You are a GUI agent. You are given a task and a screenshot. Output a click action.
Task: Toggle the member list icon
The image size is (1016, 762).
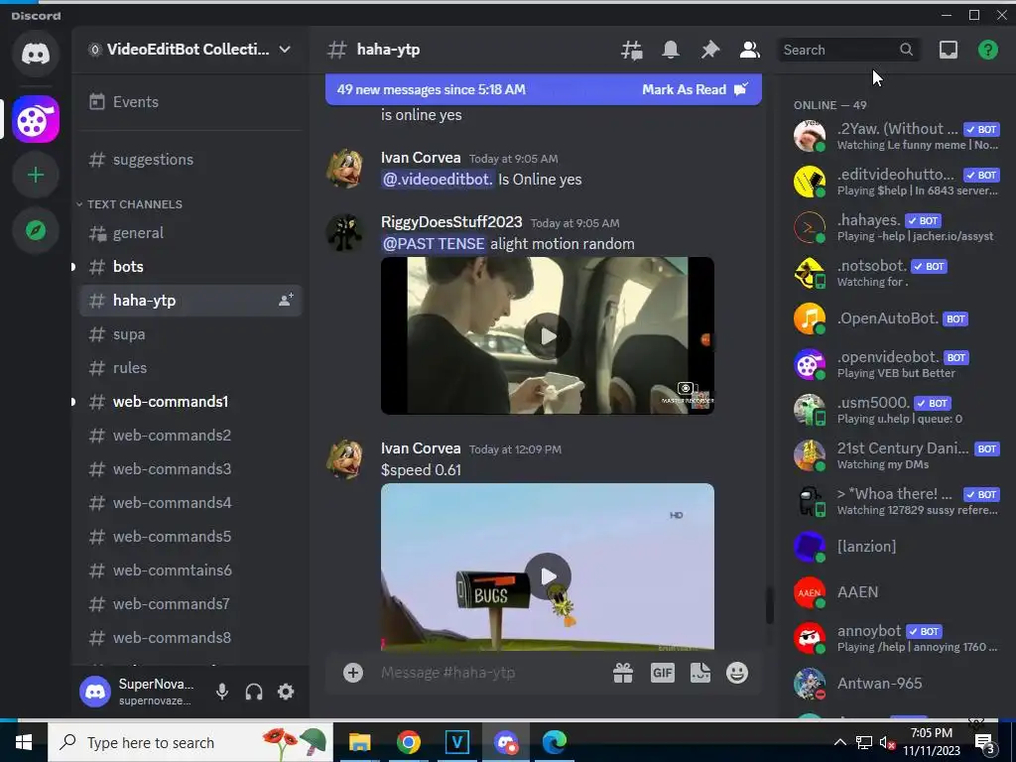point(750,50)
